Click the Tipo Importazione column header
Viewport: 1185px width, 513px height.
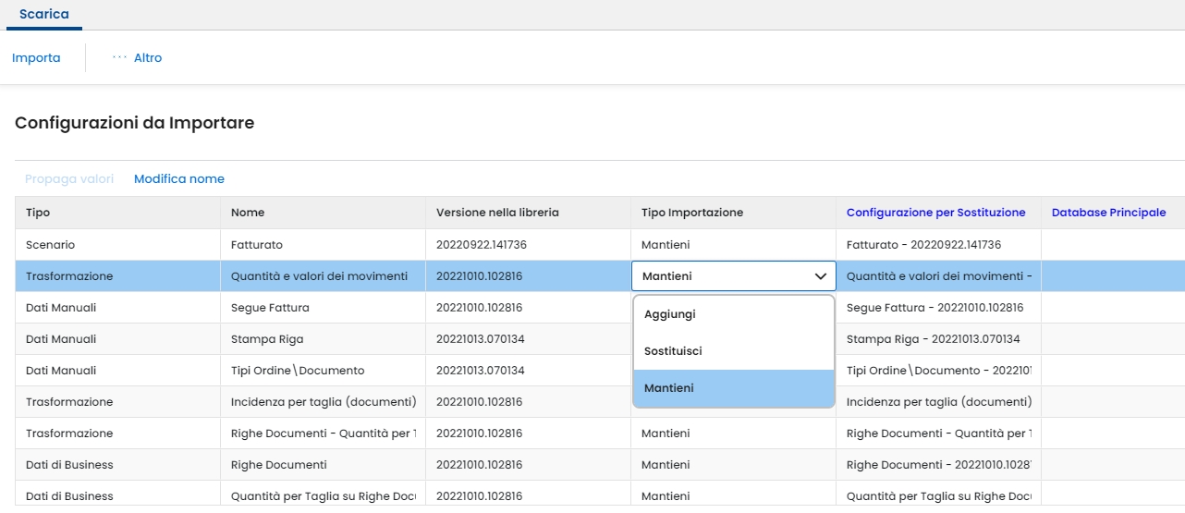[x=692, y=213]
